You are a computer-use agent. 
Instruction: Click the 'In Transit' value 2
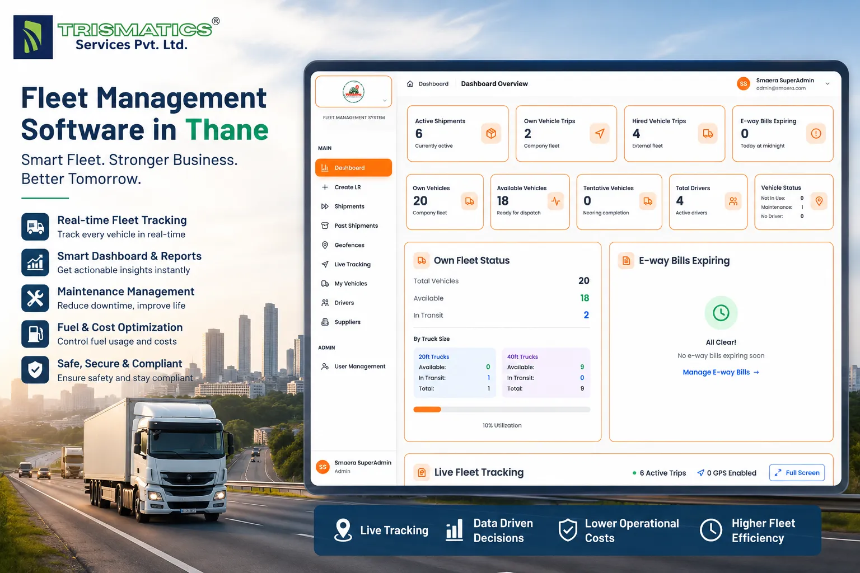point(586,315)
